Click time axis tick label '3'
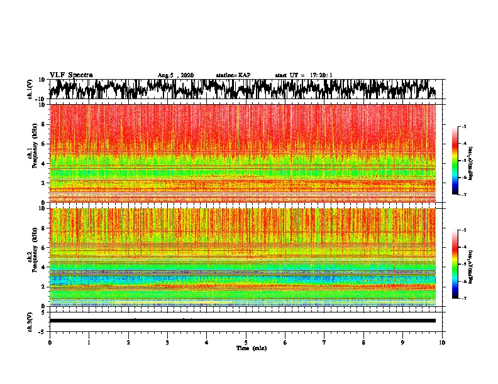 [x=167, y=343]
